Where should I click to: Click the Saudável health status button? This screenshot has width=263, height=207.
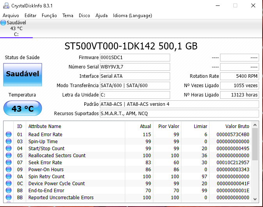[23, 75]
